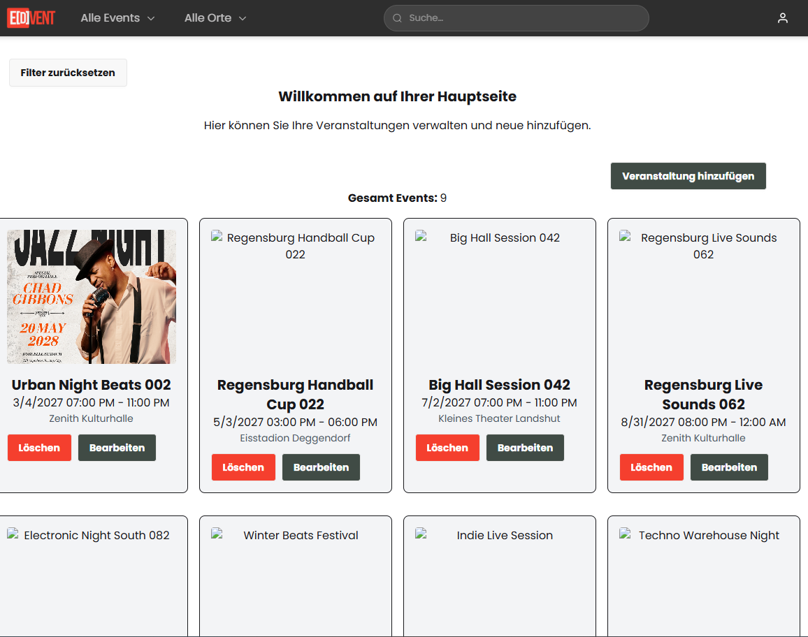Delete Urban Night Beats 002 via Löschen
The image size is (808, 637).
coord(39,448)
